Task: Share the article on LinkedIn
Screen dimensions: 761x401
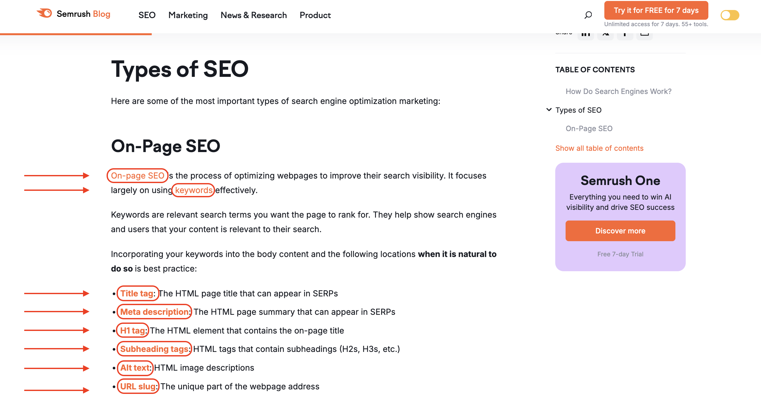Action: tap(586, 33)
